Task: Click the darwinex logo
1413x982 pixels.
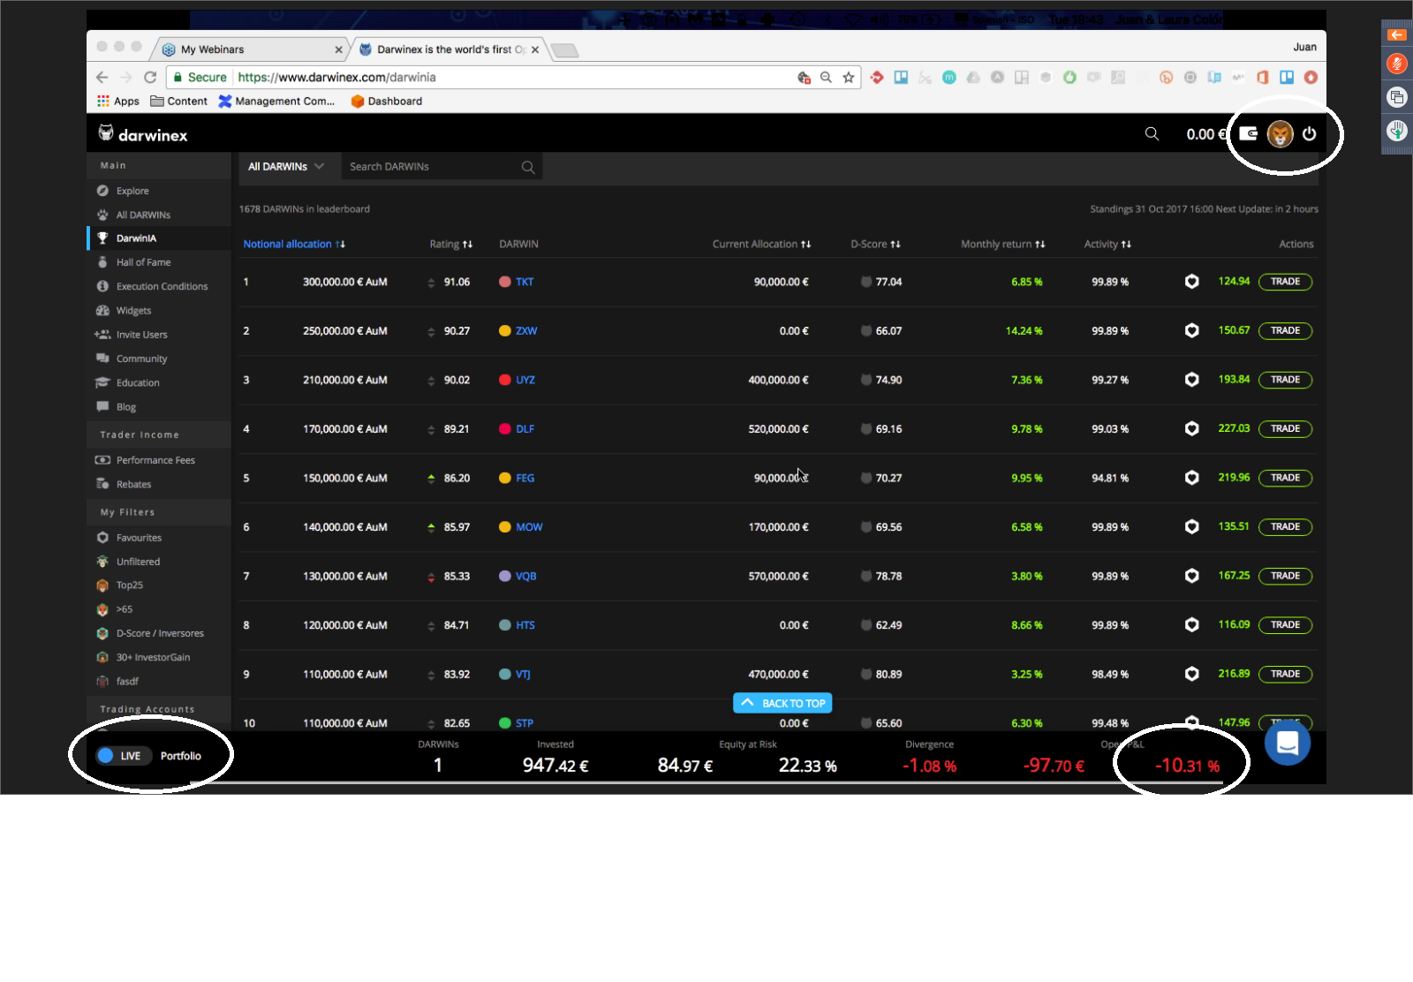Action: tap(142, 134)
